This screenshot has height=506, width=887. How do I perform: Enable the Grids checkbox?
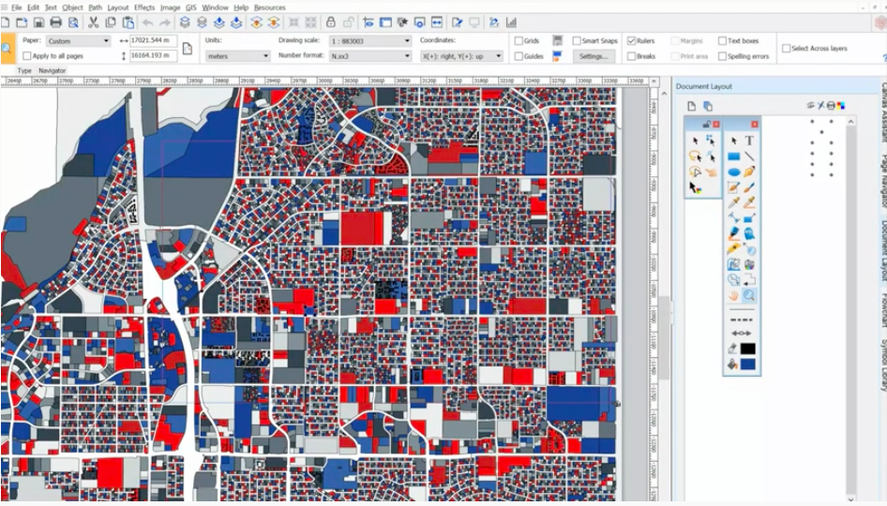coord(519,41)
